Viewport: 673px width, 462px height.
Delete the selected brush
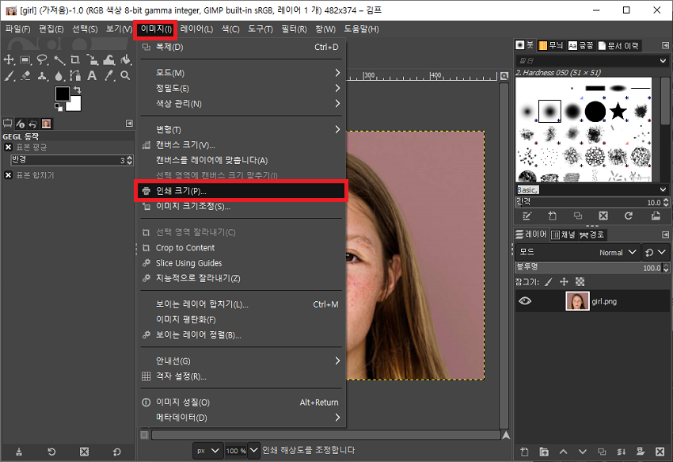(603, 215)
